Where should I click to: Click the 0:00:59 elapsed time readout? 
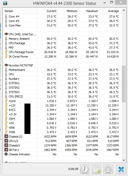pos(73,169)
